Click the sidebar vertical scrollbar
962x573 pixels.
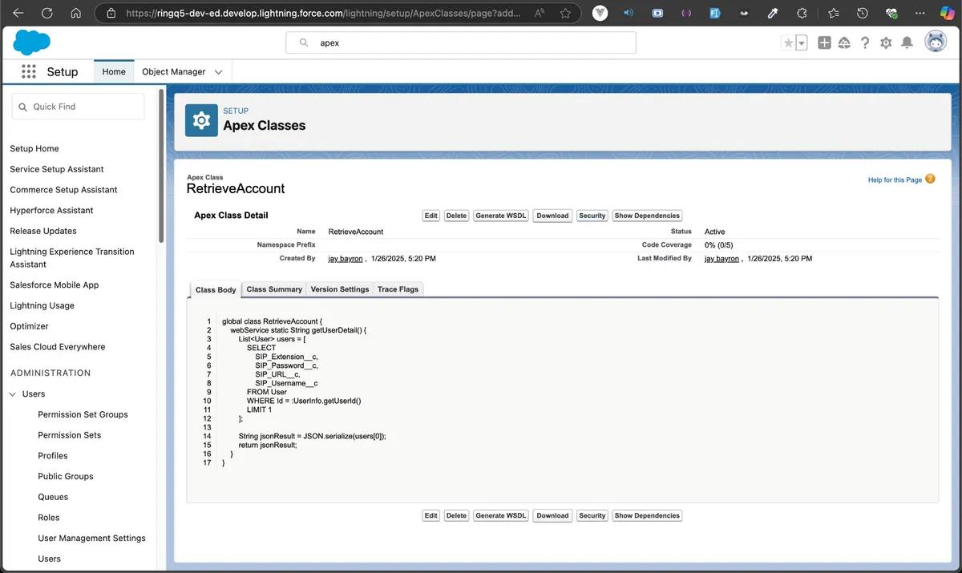click(161, 167)
